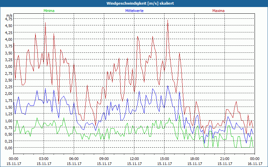Choose the 09:00 time axis label

104,159
